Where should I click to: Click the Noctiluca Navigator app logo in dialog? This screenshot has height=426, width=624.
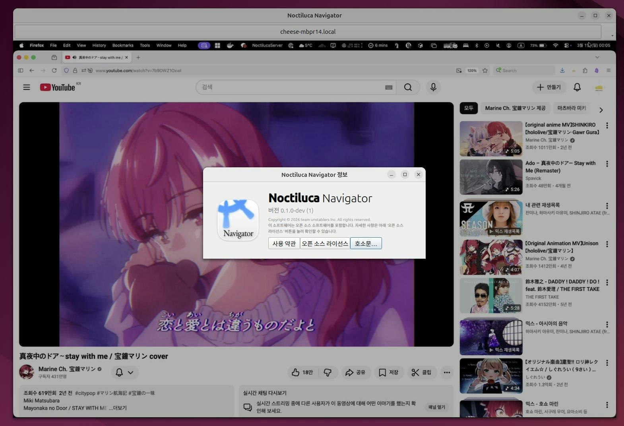coord(238,220)
